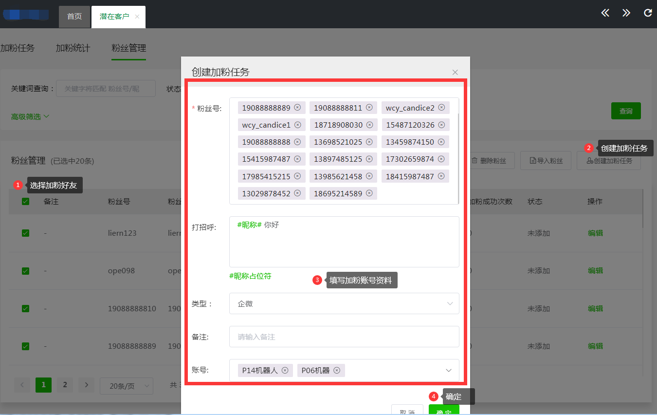Open the 首页 home tab
This screenshot has width=657, height=415.
(74, 17)
